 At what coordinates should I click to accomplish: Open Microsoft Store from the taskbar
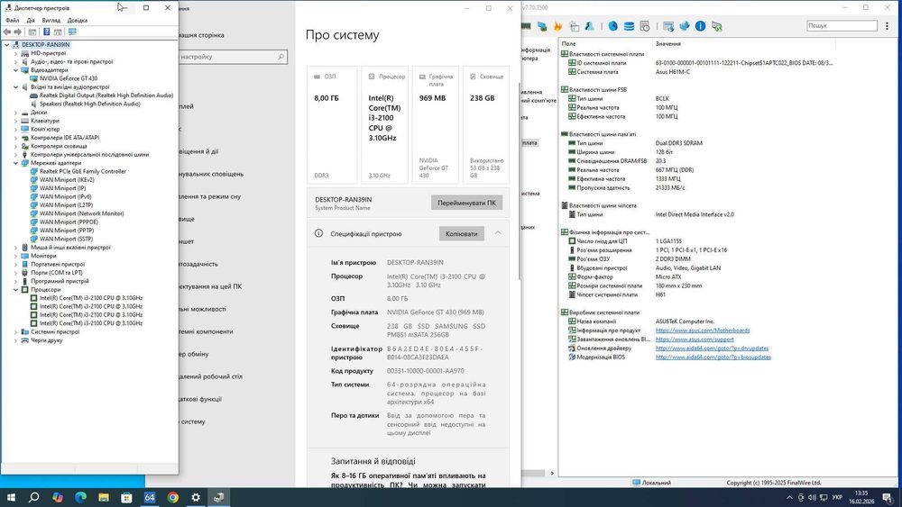pos(126,497)
